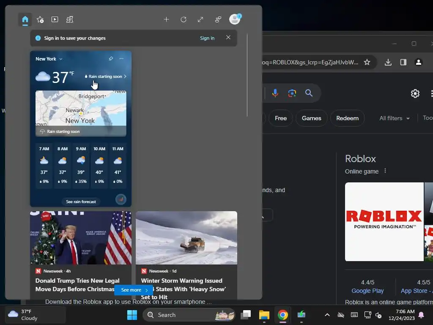Open the Winter Storm Warning article

coord(186,255)
